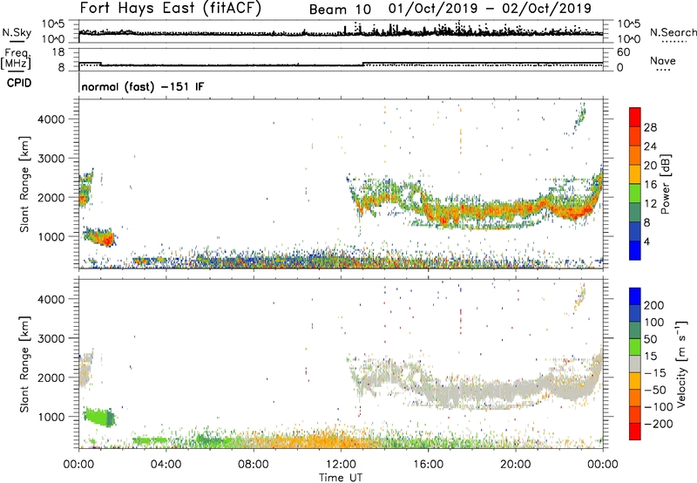
Task: Click the '200' label on velocity color bar
Action: [x=654, y=305]
